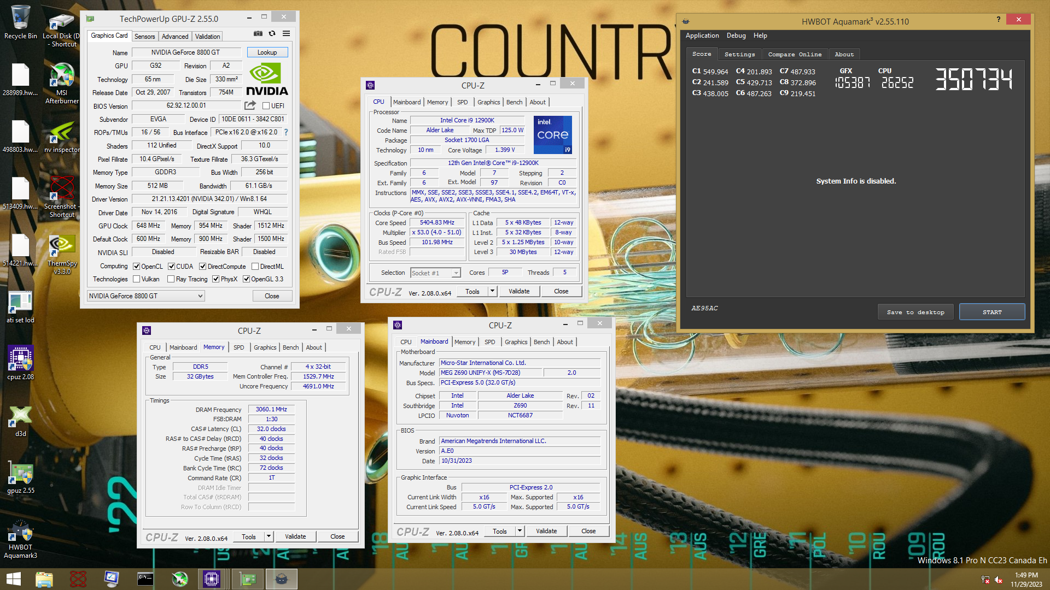Click Bus Interface question mark help
The width and height of the screenshot is (1050, 590).
(x=286, y=132)
